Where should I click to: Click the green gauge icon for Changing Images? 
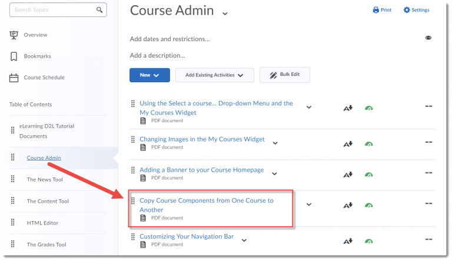click(x=369, y=143)
